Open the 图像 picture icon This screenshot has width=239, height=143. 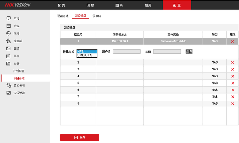point(8,48)
